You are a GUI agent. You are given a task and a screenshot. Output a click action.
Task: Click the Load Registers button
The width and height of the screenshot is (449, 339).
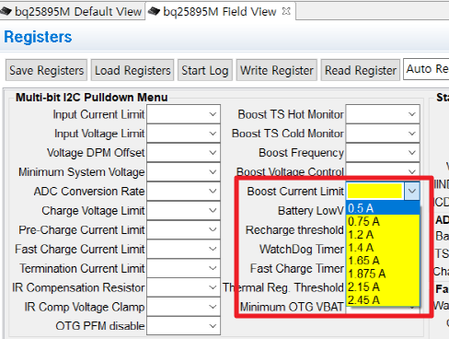132,70
